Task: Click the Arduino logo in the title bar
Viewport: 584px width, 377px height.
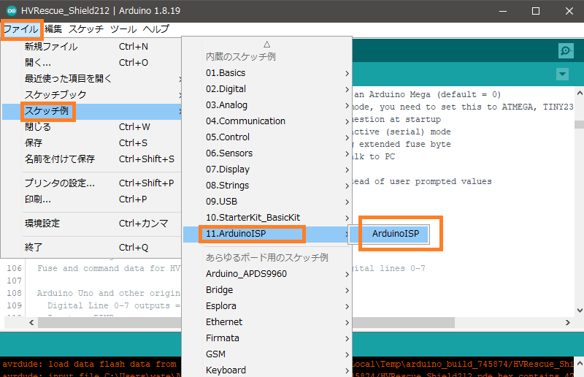Action: click(x=11, y=11)
